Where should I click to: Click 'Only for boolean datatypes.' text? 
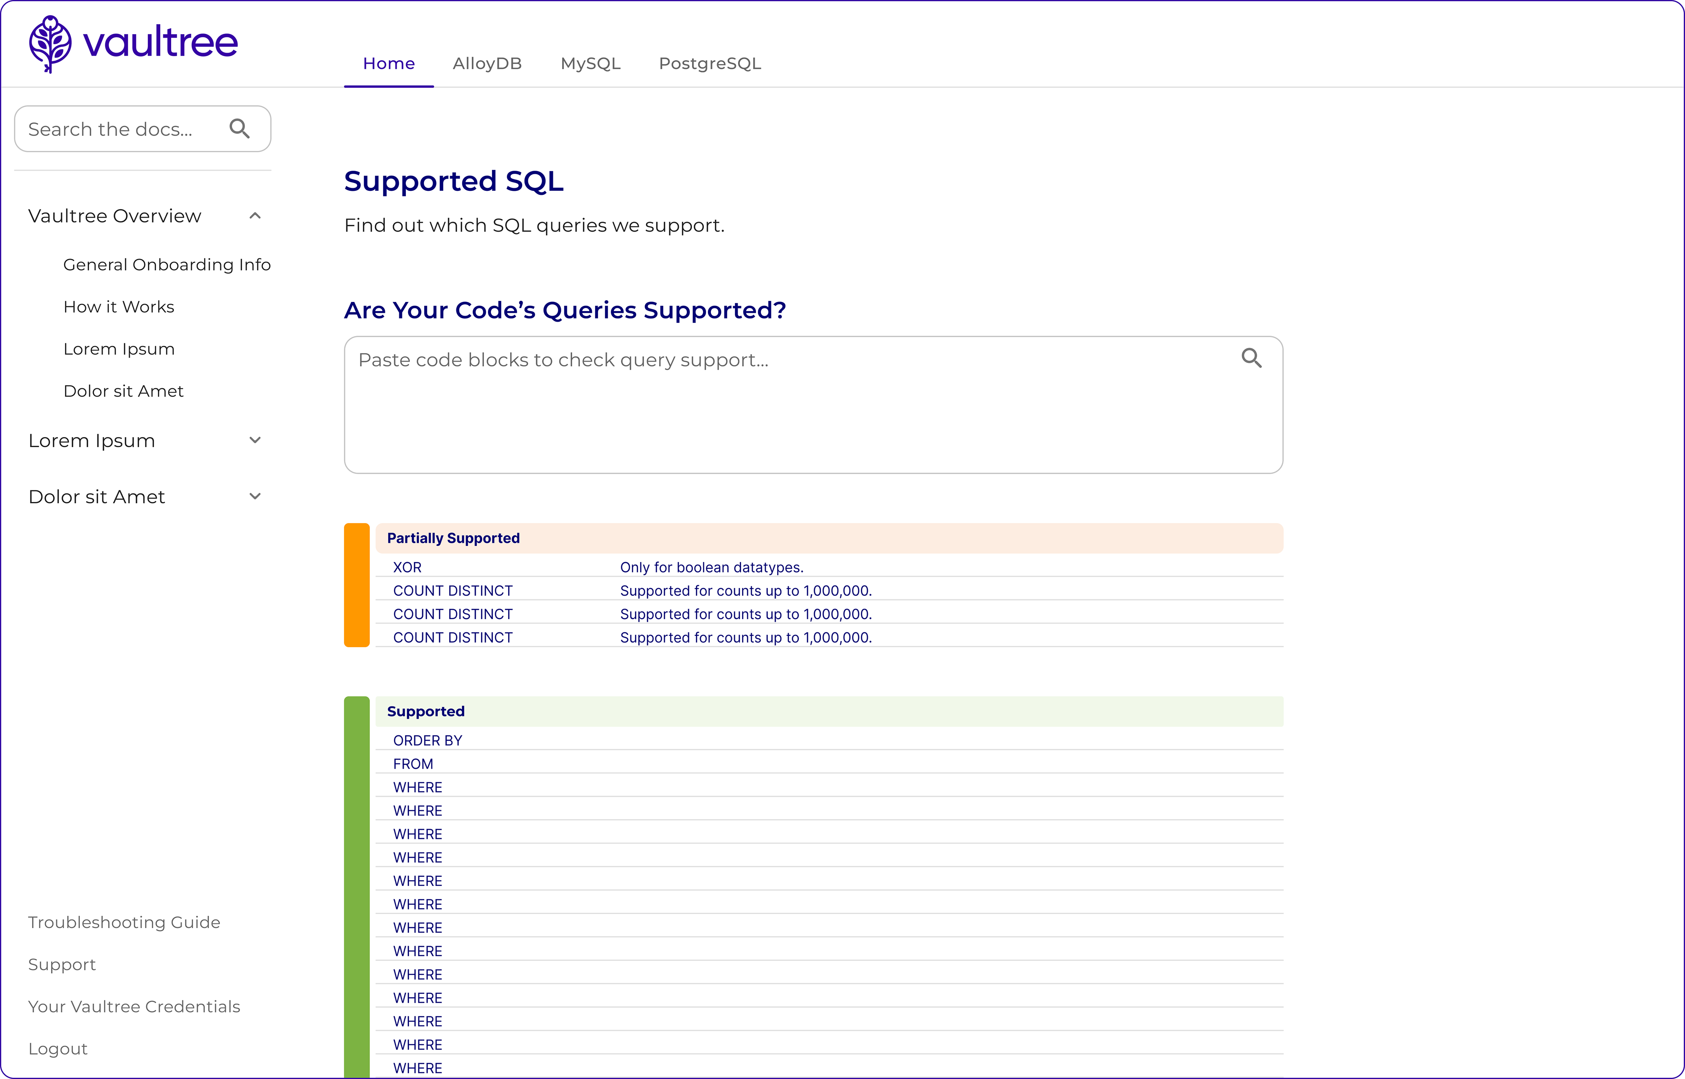point(711,567)
